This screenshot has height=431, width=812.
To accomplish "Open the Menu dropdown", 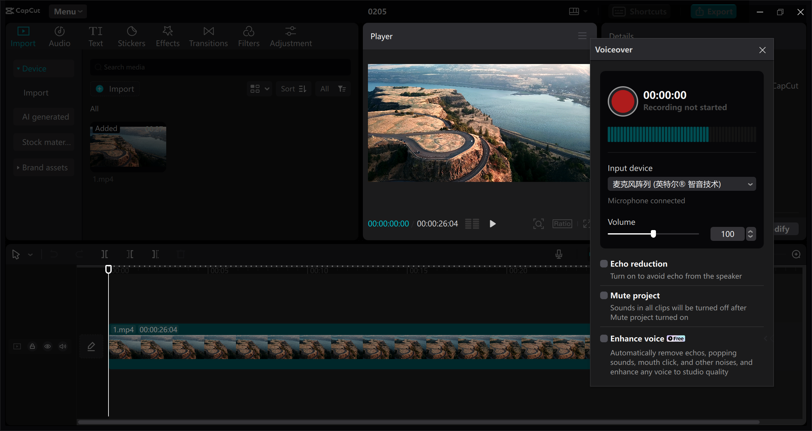I will click(x=68, y=11).
